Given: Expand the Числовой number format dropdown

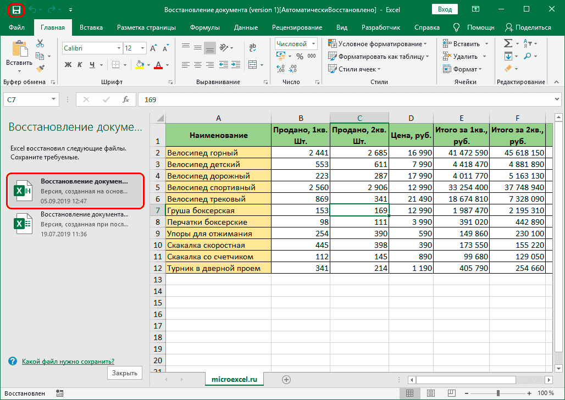Looking at the screenshot, I should pyautogui.click(x=313, y=44).
